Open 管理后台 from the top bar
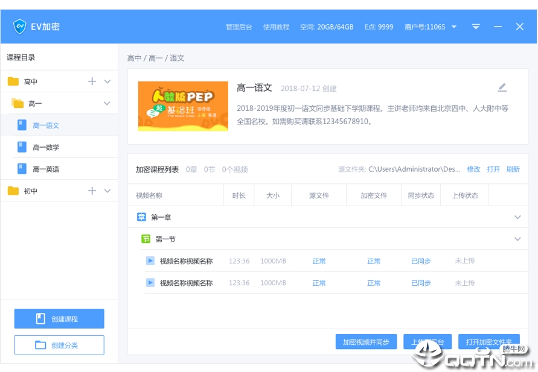The width and height of the screenshot is (538, 372). (239, 27)
